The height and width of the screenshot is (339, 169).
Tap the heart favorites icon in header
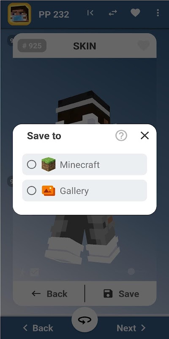[x=135, y=13]
